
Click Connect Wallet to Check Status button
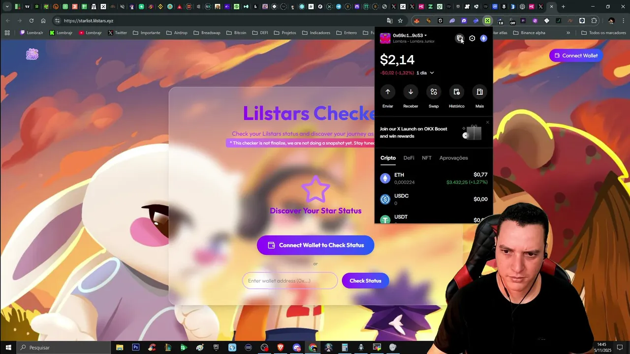[315, 245]
